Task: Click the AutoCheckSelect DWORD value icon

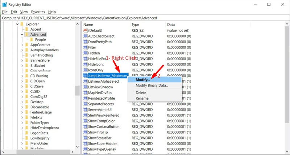Action: [x=85, y=36]
